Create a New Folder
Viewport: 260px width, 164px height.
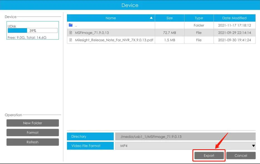pos(32,123)
